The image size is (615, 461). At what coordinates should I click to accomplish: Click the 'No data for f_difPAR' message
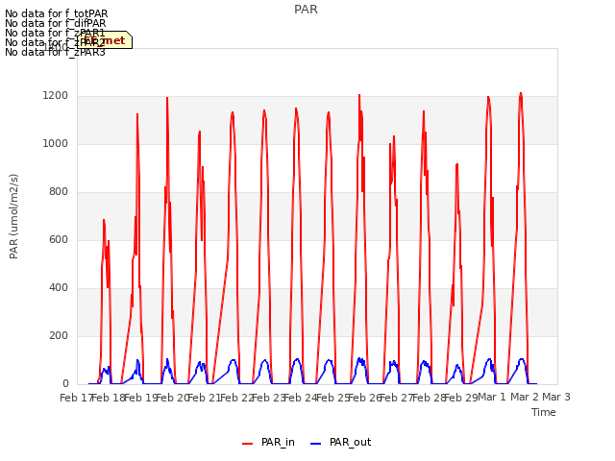(x=56, y=23)
